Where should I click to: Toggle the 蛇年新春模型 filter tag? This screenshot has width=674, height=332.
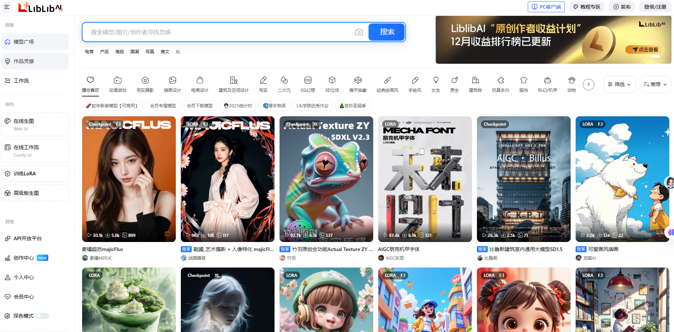(112, 106)
